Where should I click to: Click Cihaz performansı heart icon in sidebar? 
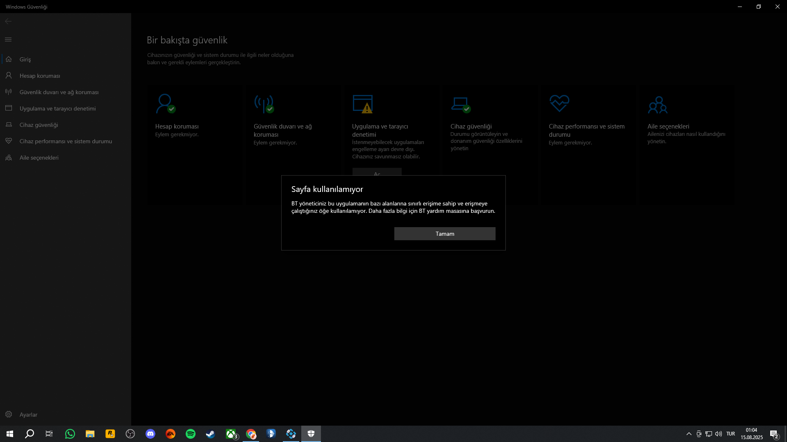[9, 141]
